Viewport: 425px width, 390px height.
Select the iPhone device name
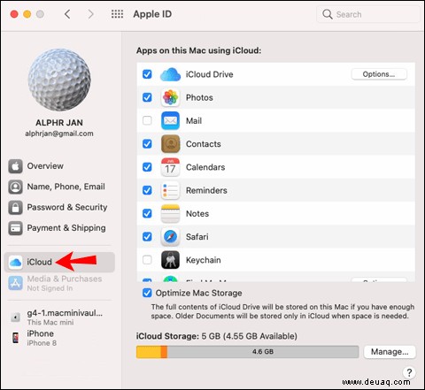pyautogui.click(x=40, y=333)
